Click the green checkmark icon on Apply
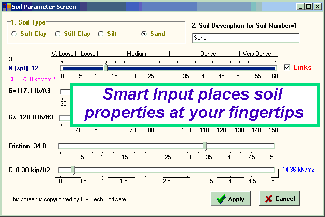 221,199
